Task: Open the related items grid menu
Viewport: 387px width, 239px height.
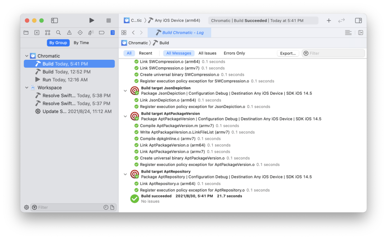Action: tap(124, 33)
